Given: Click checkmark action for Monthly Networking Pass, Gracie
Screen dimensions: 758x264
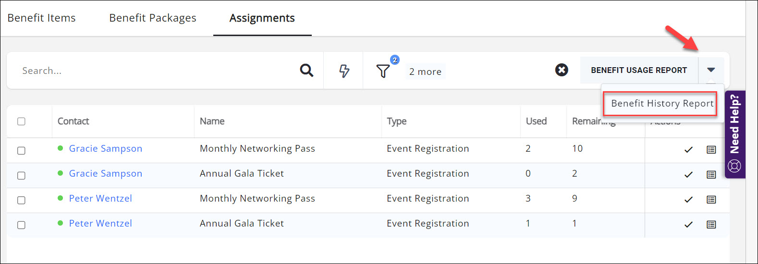Looking at the screenshot, I should pyautogui.click(x=688, y=150).
